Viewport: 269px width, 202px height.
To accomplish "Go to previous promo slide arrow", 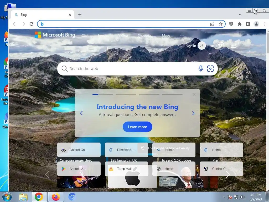I will pyautogui.click(x=81, y=113).
